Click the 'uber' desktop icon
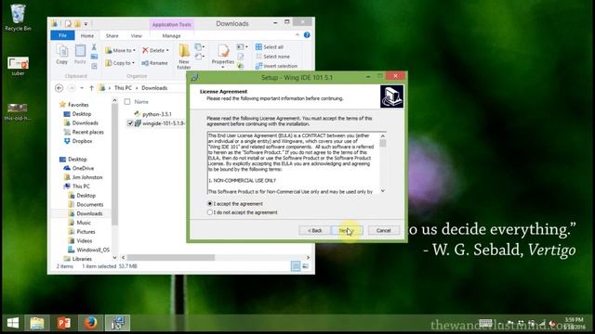This screenshot has width=595, height=334. click(x=18, y=66)
